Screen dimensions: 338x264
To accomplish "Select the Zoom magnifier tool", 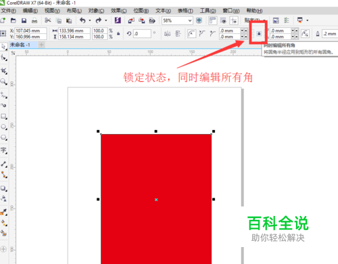I will [4, 81].
